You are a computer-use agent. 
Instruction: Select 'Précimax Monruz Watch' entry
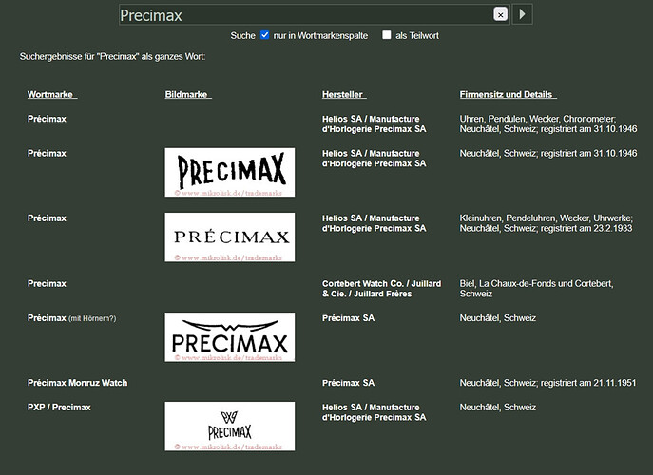(77, 383)
